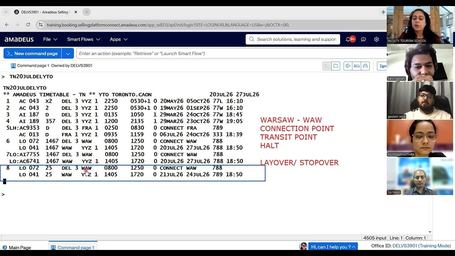The height and width of the screenshot is (256, 455).
Task: View site information icon in address bar
Action: click(x=41, y=25)
